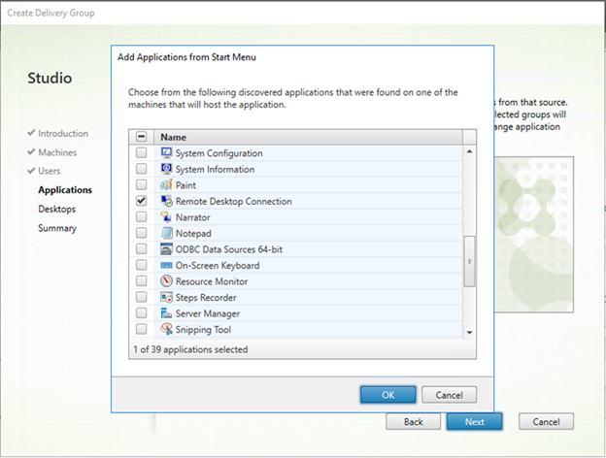
Task: Click the Resource Monitor gauge icon
Action: click(166, 281)
